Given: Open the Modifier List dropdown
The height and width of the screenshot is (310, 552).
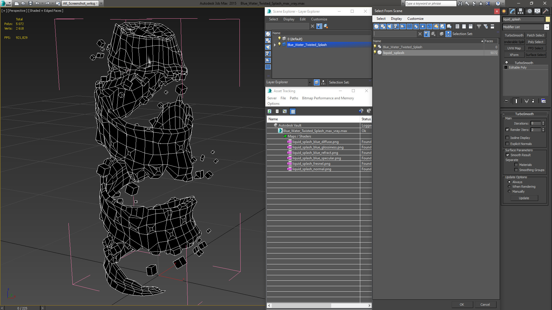Looking at the screenshot, I should point(547,27).
